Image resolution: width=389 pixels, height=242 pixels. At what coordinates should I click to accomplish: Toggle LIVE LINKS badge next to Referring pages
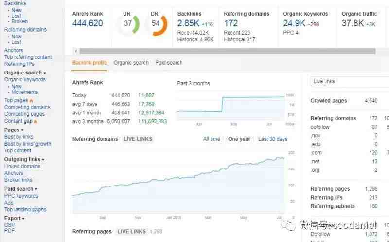tap(131, 232)
